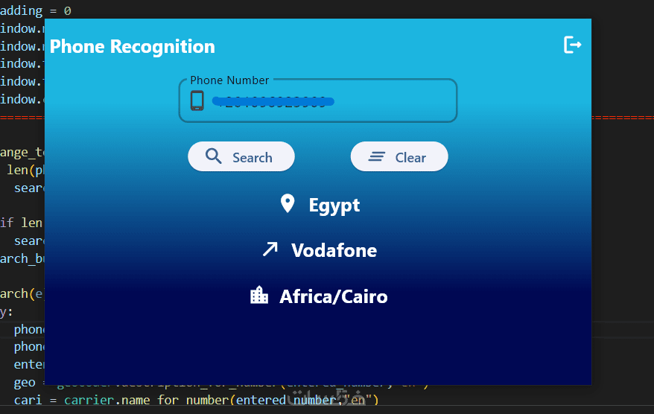Image resolution: width=654 pixels, height=414 pixels.
Task: Click the building icon beside Africa/Cairo
Action: tap(259, 296)
